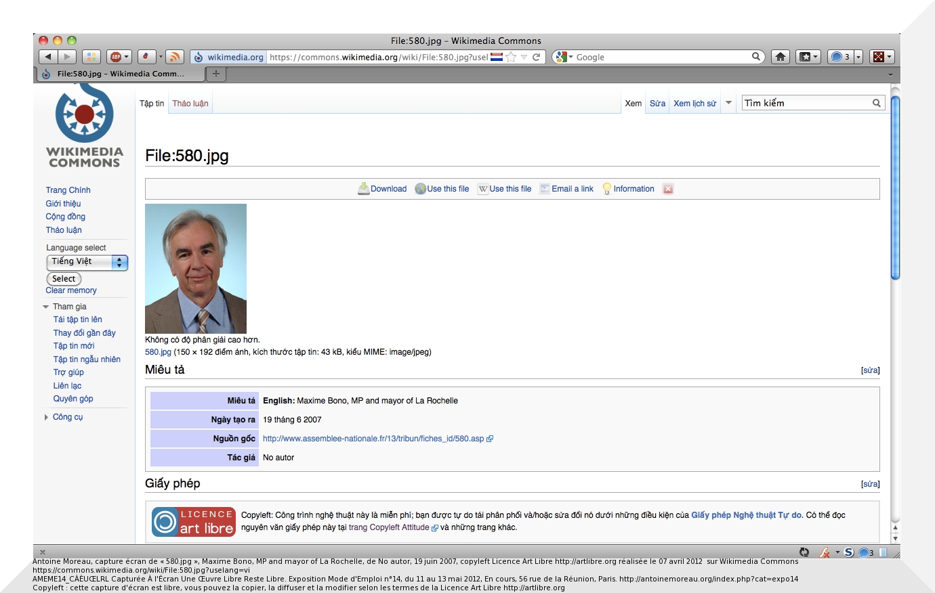
Task: Close the file toolbar with red X
Action: coord(668,189)
